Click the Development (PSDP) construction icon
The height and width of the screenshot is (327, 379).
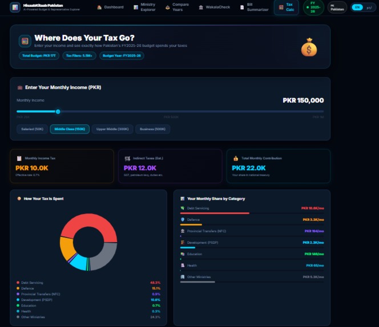click(183, 243)
